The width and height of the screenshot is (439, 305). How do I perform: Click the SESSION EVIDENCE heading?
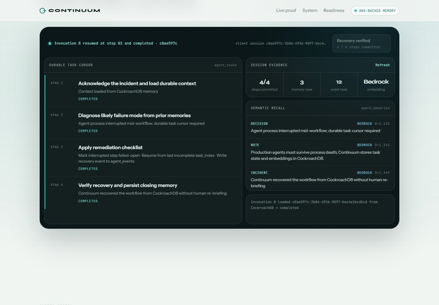[x=269, y=65]
